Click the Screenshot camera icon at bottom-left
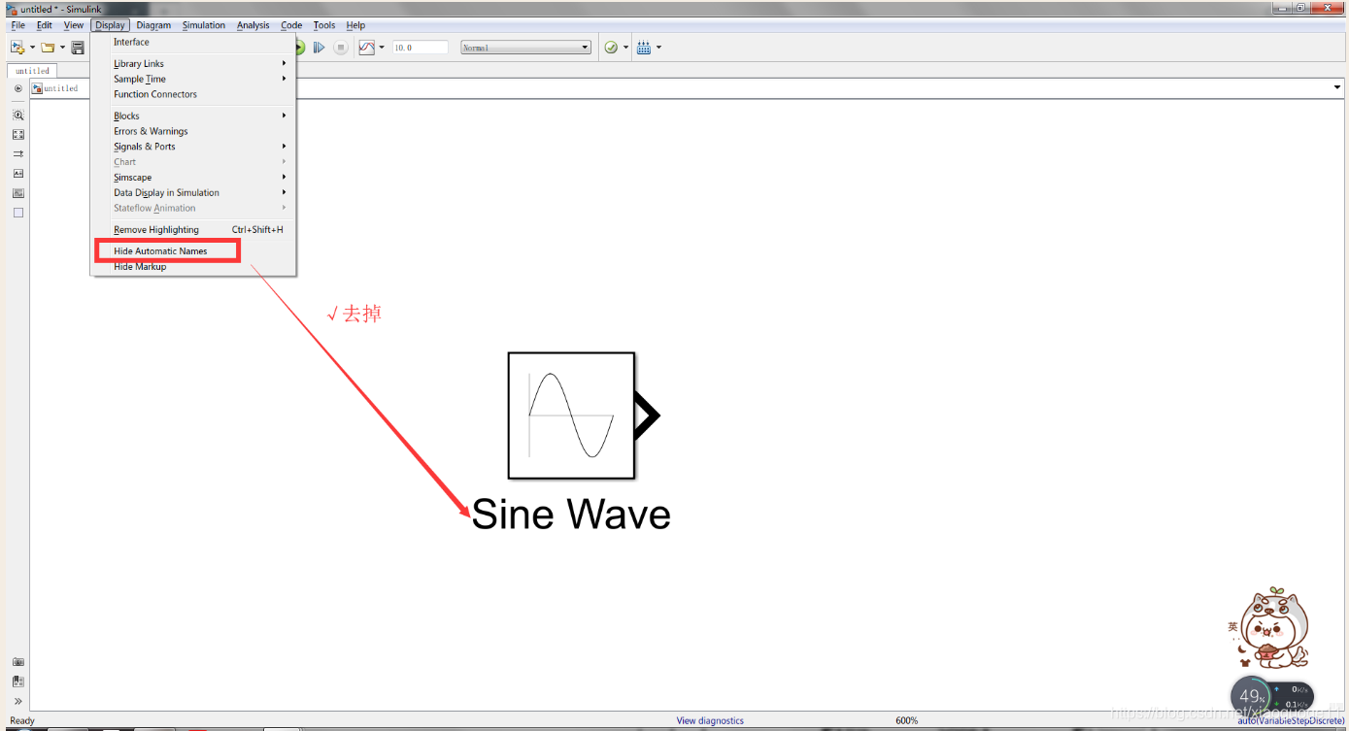 click(x=18, y=662)
